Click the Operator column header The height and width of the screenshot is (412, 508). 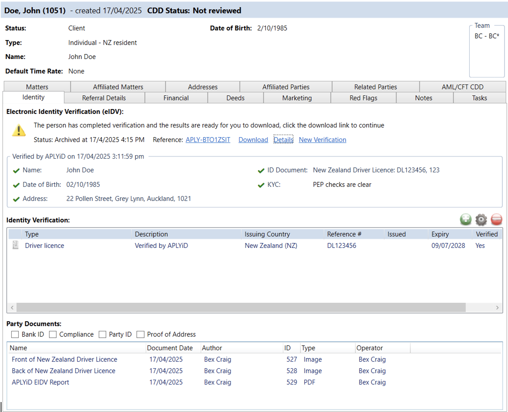click(x=383, y=348)
